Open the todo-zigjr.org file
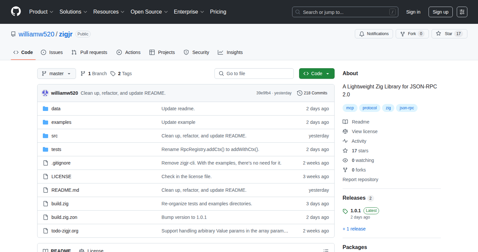Screen dimensions: 478x252 pos(65,231)
